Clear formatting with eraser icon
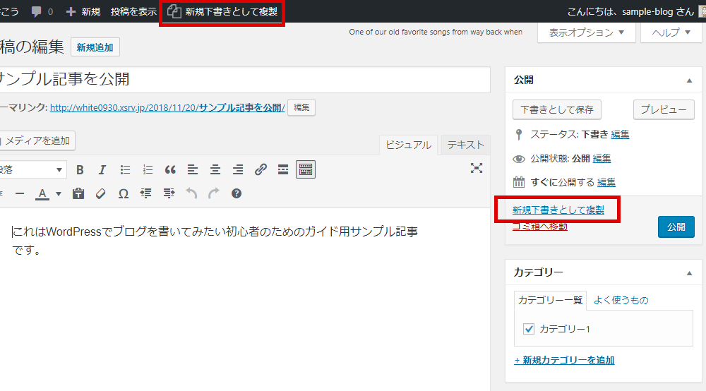Image resolution: width=706 pixels, height=391 pixels. click(x=101, y=193)
